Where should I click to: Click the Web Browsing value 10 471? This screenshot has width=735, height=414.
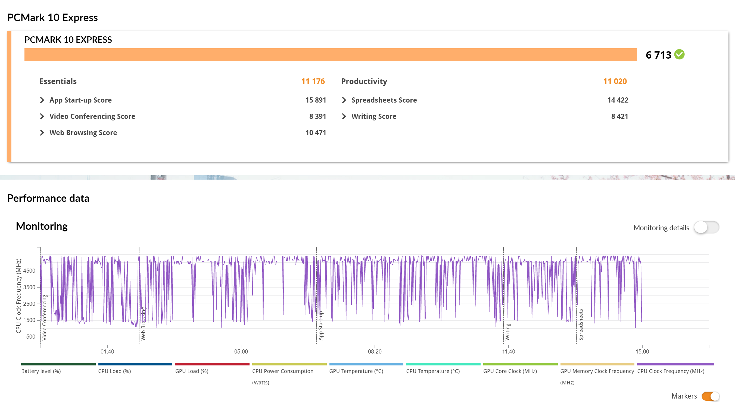(x=316, y=132)
